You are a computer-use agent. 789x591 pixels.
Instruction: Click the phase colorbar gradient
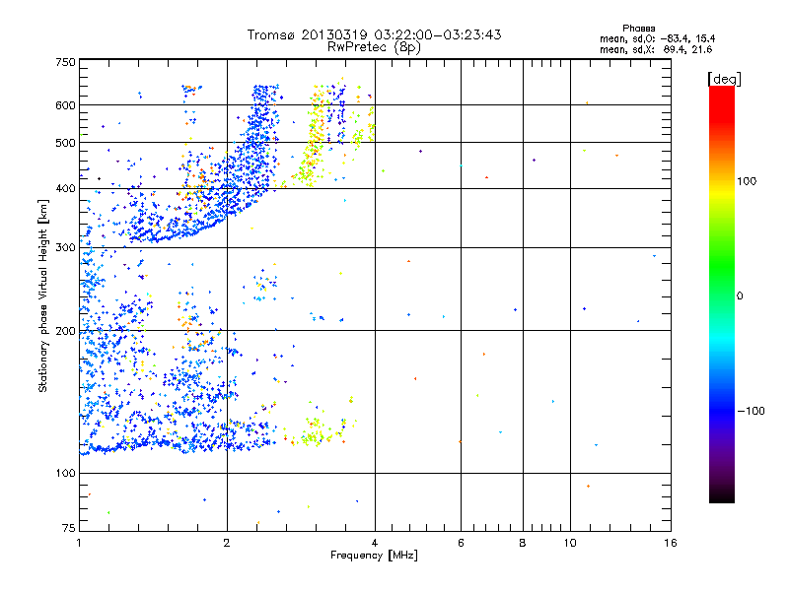tap(722, 294)
